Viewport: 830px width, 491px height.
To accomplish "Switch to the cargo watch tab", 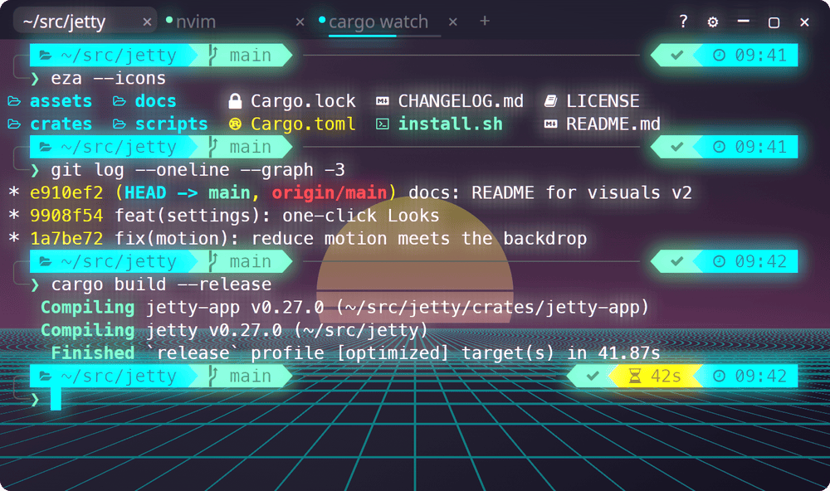I will tap(378, 22).
